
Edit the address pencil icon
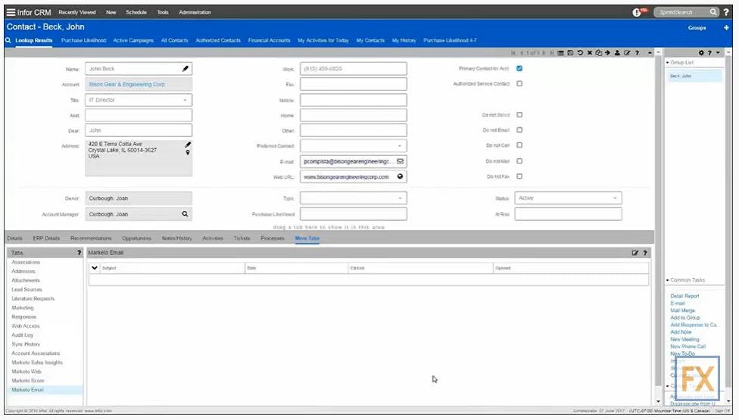pyautogui.click(x=188, y=145)
